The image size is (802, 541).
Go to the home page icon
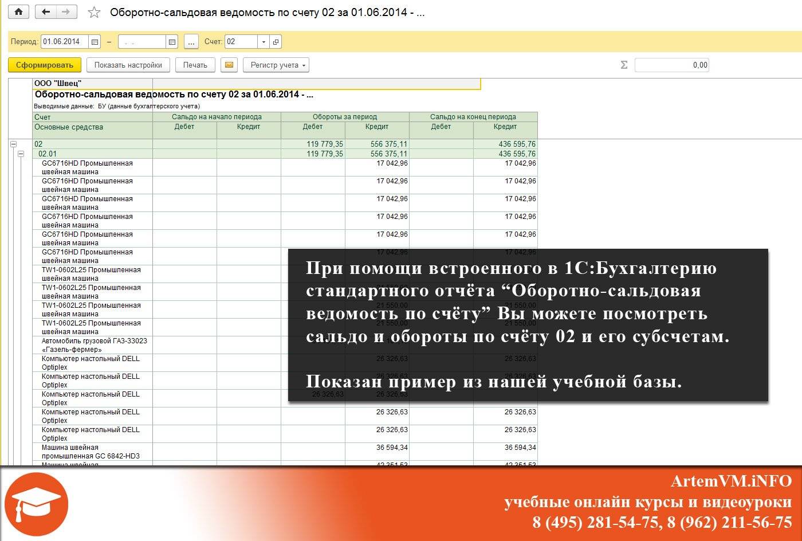[19, 12]
